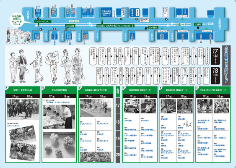Viewport: 236px width, 168px height.
Task: Open the 名古屋広小路ビルヂング前 panel header
Action: (96, 90)
